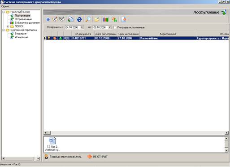Click the open folder toolbar icon
This screenshot has width=230, height=167.
click(97, 19)
